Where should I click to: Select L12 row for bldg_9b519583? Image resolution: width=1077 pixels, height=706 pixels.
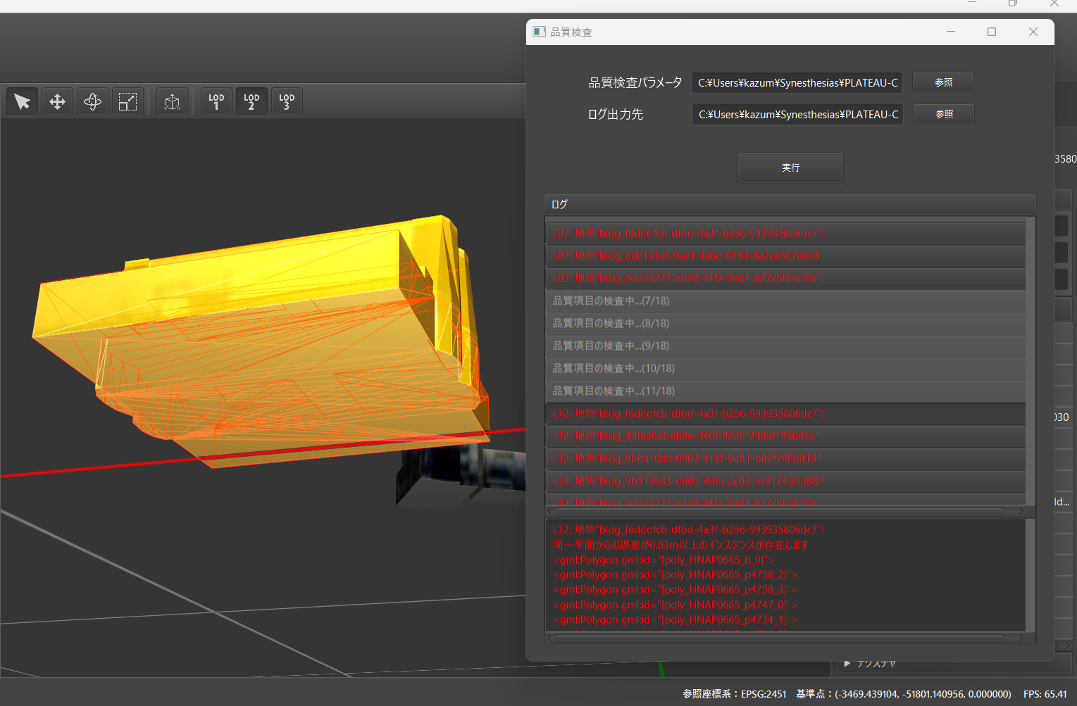tap(785, 481)
